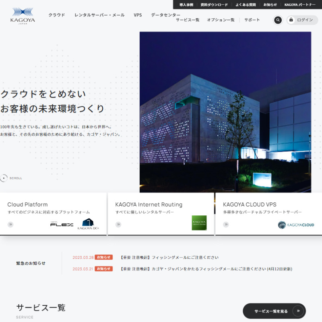The height and width of the screenshot is (322, 322).
Task: Click the arrow icon in KAGOYA CLOUD VPS card
Action: [226, 225]
